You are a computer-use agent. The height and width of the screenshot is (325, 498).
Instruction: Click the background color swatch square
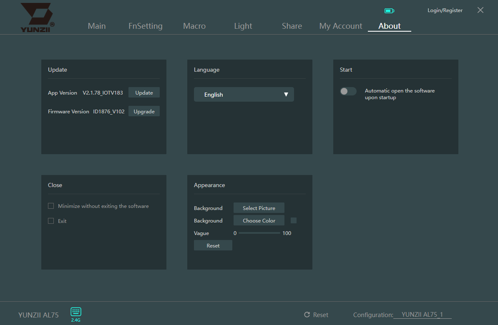(294, 220)
